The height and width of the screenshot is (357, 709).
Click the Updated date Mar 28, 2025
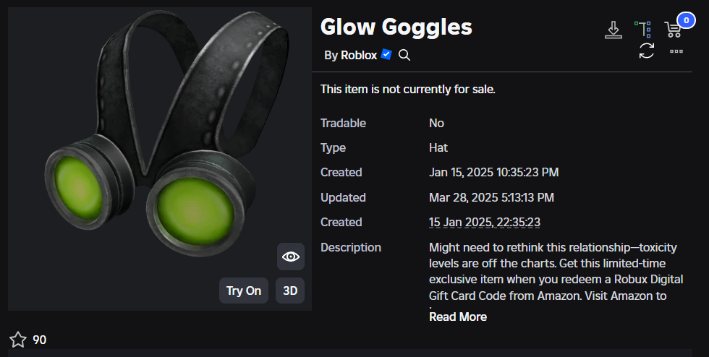pos(491,197)
